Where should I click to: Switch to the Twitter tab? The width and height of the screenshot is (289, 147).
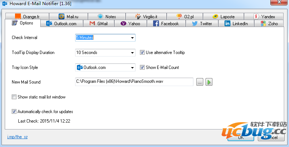pyautogui.click(x=202, y=23)
